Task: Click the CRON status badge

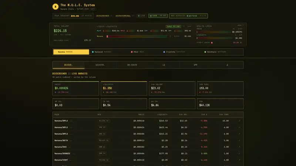Action: pos(158,16)
